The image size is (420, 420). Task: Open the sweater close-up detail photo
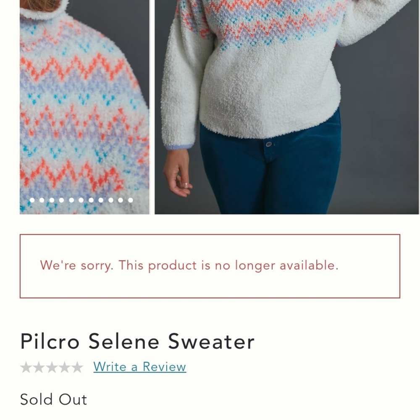[x=84, y=105]
